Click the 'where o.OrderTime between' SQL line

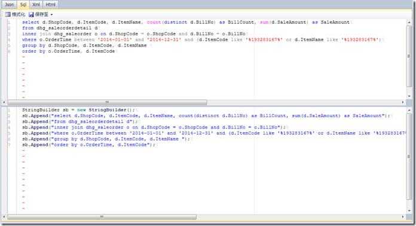(202, 39)
